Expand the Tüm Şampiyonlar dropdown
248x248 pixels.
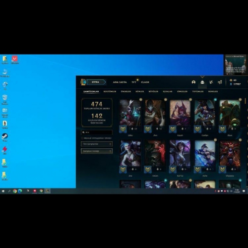(x=97, y=144)
